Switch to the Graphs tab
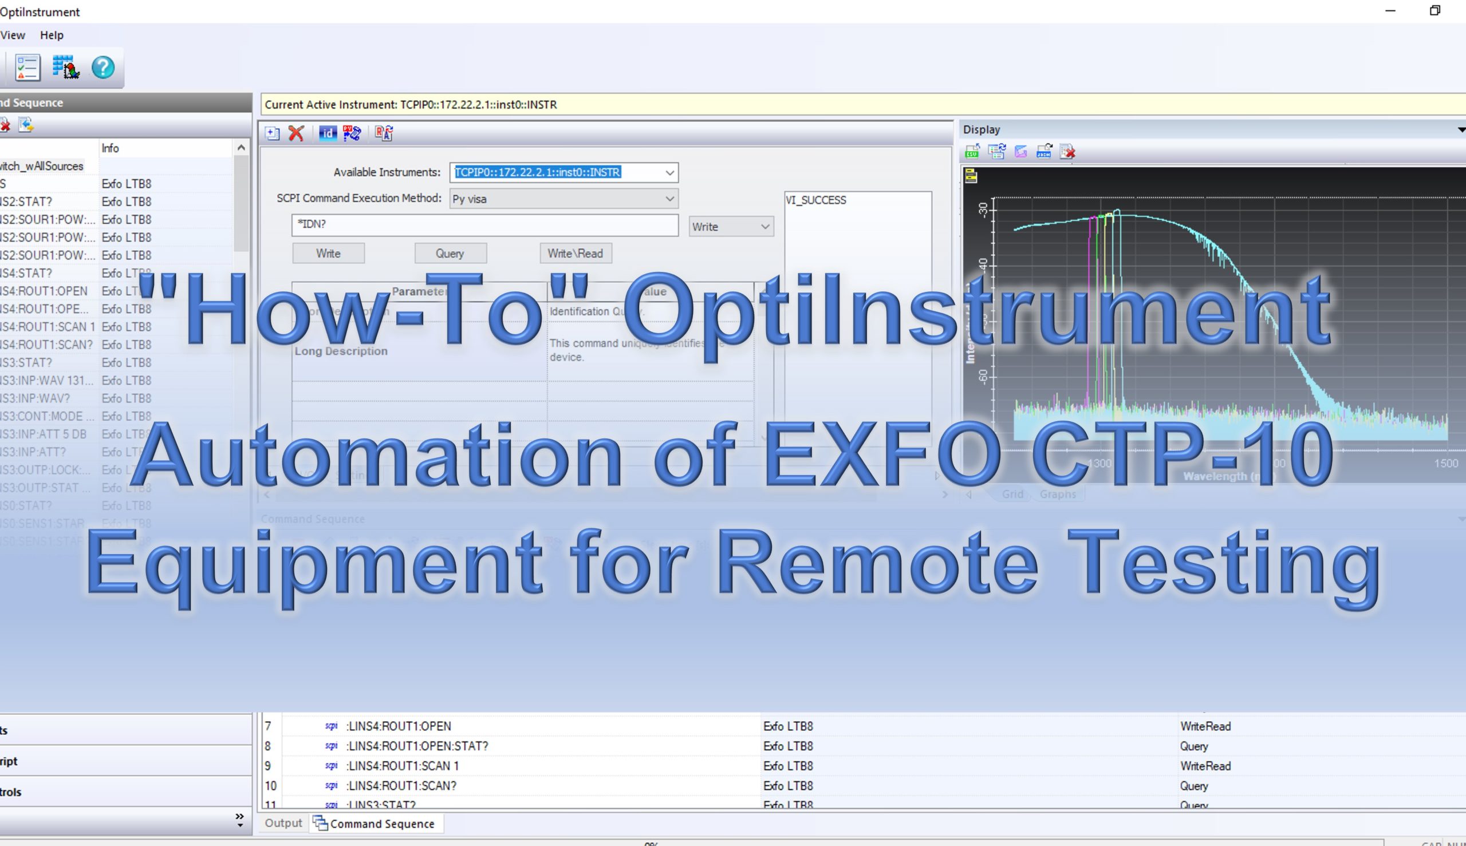Viewport: 1466px width, 846px height. pos(1058,494)
